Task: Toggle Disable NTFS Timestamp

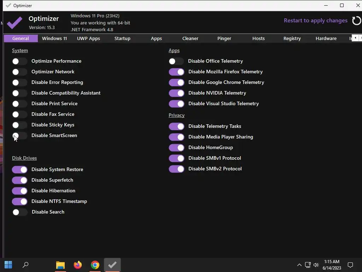Action: [20, 202]
